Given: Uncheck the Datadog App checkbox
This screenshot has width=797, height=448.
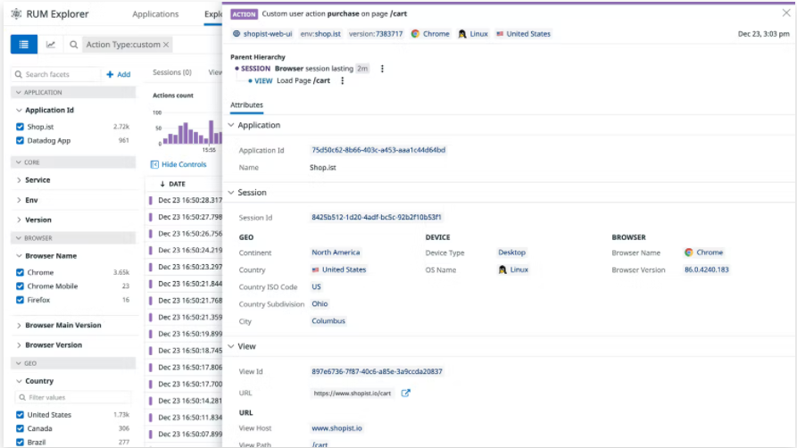Looking at the screenshot, I should [20, 140].
